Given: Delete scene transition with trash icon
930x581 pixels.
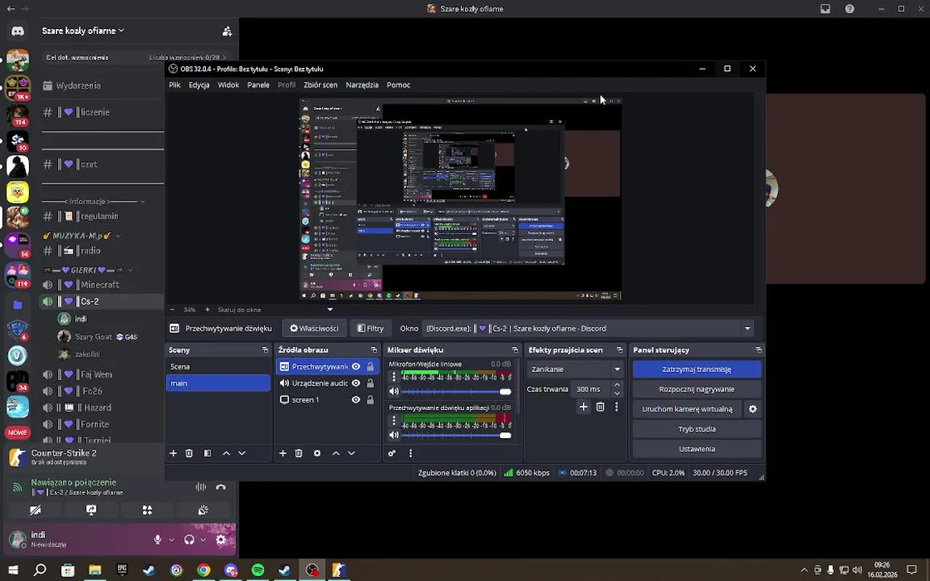Looking at the screenshot, I should 601,407.
